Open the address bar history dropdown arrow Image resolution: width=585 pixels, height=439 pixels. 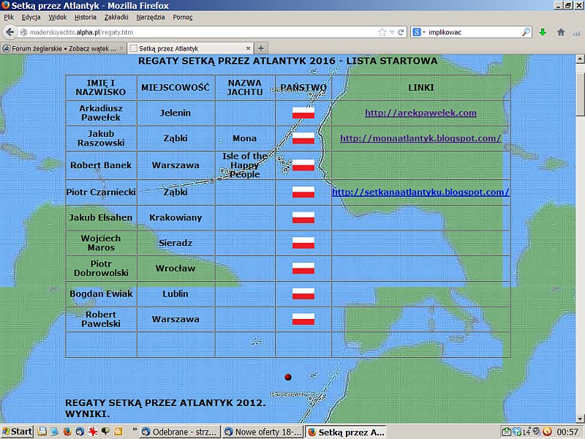(x=392, y=32)
